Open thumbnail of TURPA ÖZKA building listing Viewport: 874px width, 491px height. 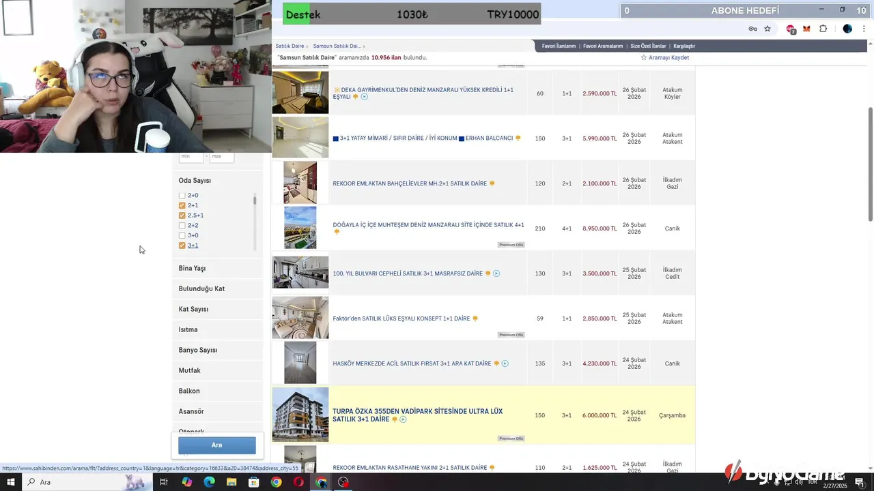(x=300, y=415)
